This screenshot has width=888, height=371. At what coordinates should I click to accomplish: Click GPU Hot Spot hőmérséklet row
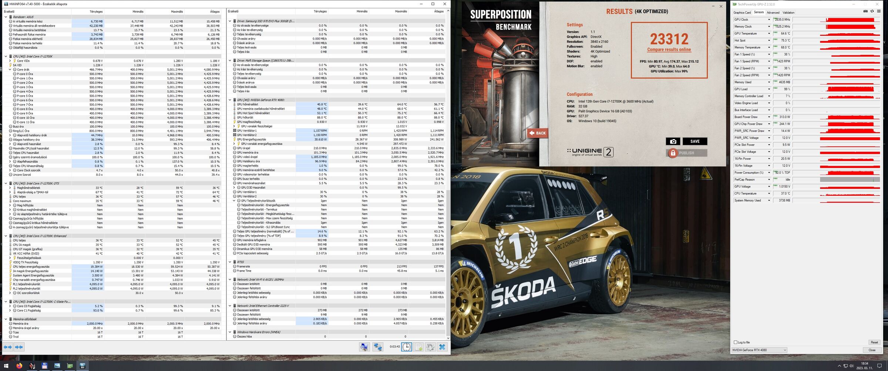(x=339, y=113)
